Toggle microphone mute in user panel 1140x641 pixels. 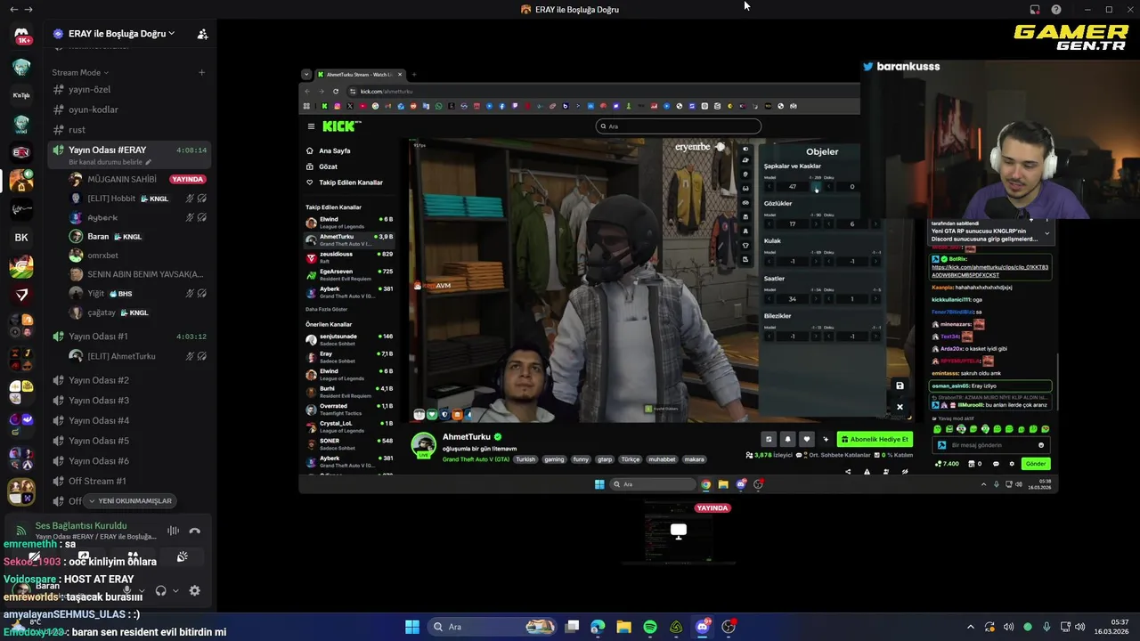127,590
